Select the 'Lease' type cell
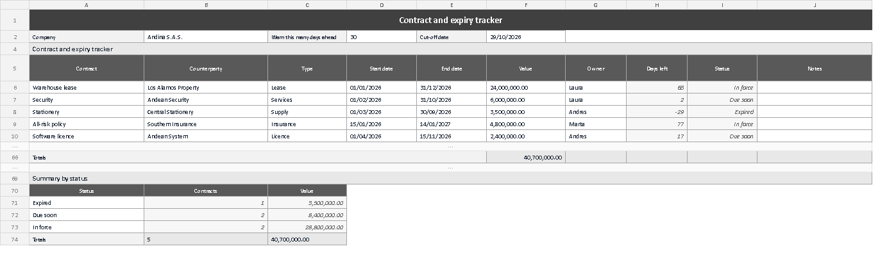The height and width of the screenshot is (253, 880). [307, 87]
